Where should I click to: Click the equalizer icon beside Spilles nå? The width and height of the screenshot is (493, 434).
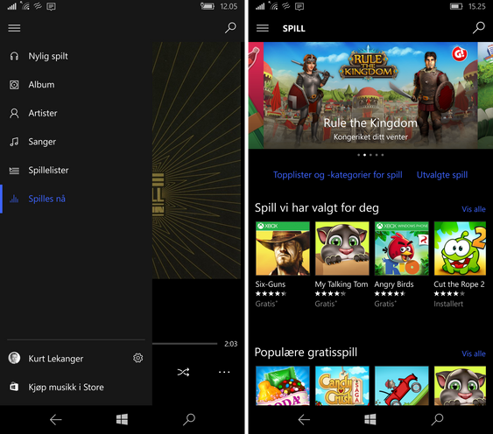coord(14,199)
